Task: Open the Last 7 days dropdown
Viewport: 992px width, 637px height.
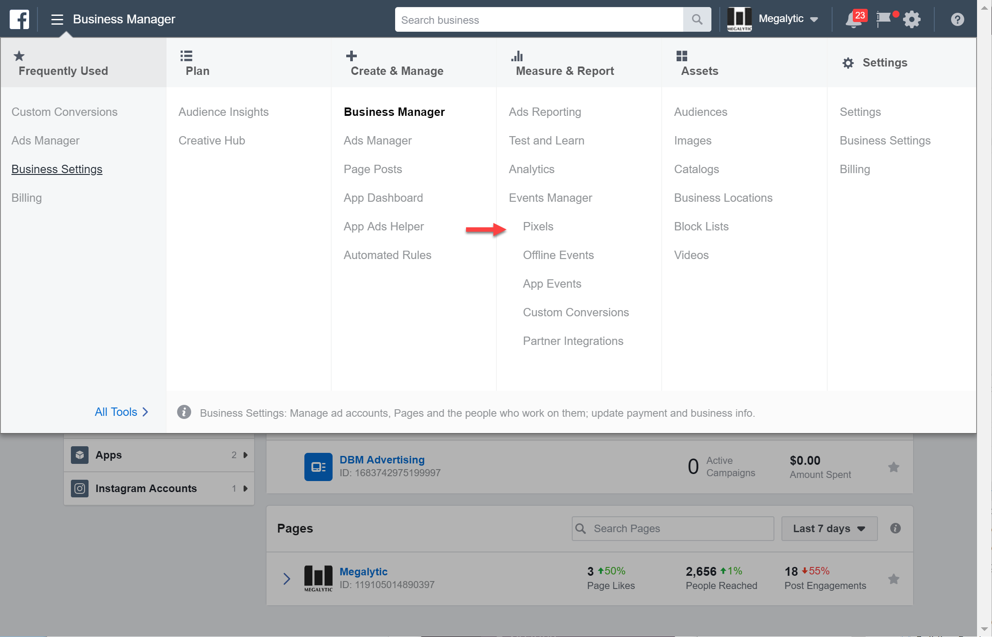Action: [x=829, y=528]
